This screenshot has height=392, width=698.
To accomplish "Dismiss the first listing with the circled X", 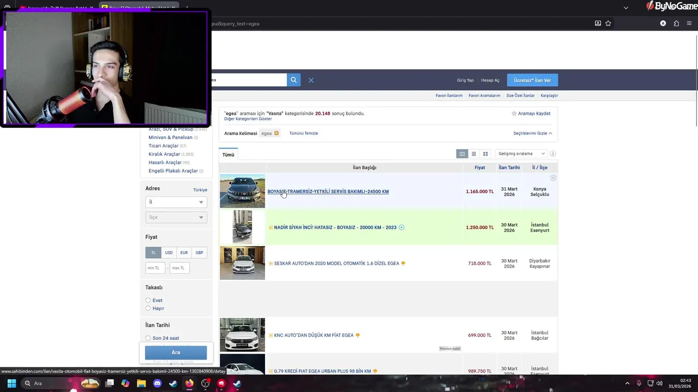I will point(553,178).
